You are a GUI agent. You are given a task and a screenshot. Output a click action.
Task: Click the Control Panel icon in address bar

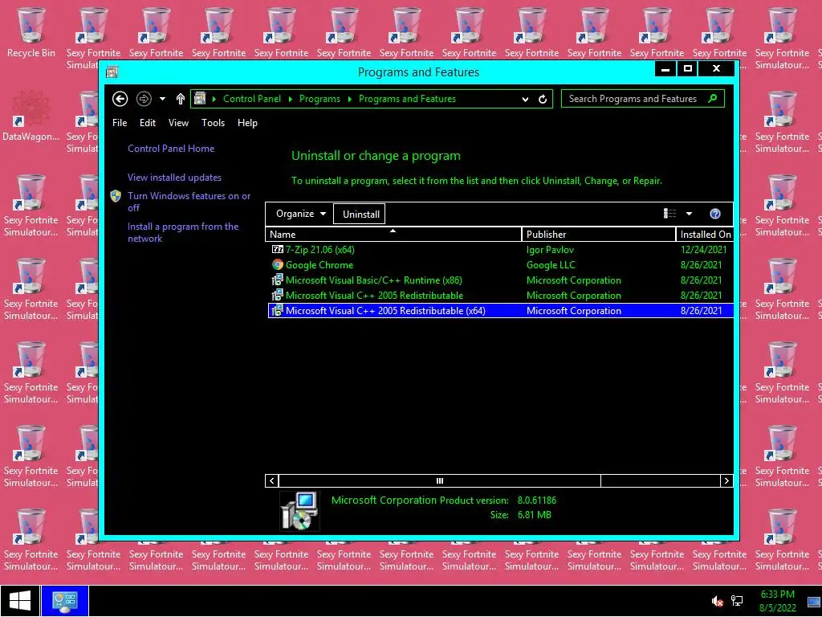[200, 99]
